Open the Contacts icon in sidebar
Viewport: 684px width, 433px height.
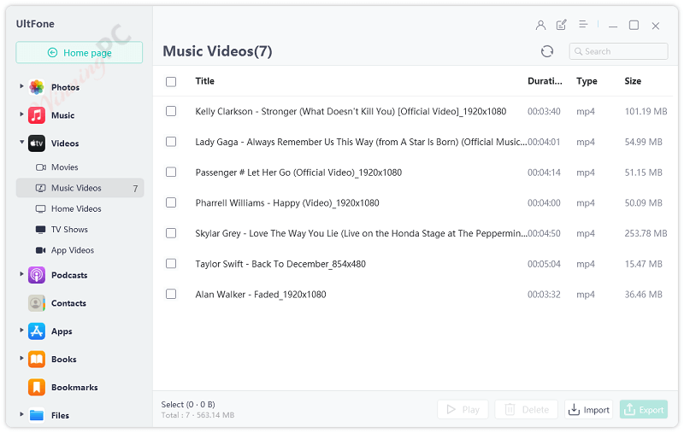pos(37,303)
